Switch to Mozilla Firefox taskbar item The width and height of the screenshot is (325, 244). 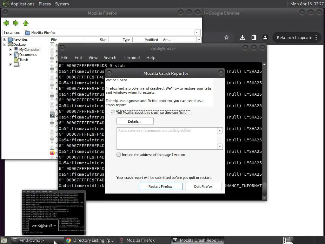point(144,240)
